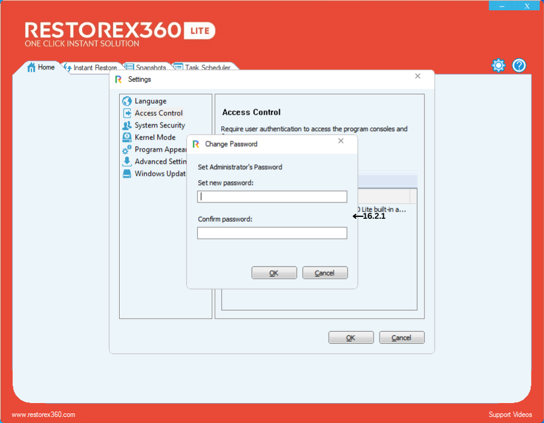The width and height of the screenshot is (544, 423).
Task: Select the Language globe icon
Action: [x=127, y=102]
